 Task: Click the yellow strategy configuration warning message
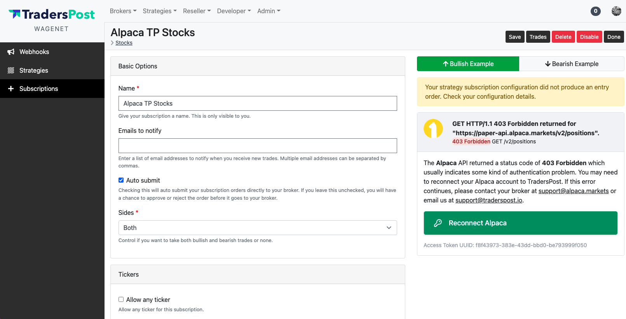[x=520, y=92]
